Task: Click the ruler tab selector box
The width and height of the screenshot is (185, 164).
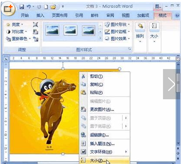Action: (x=6, y=59)
